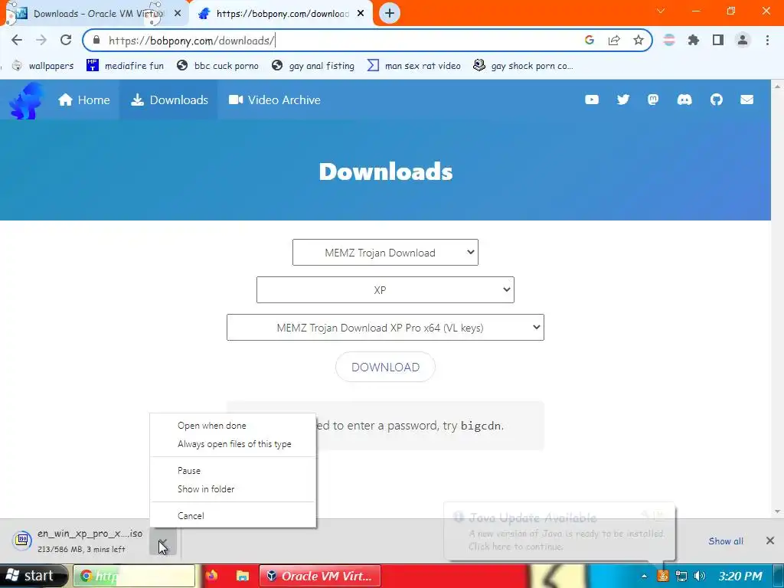Click the email envelope icon
The width and height of the screenshot is (784, 588).
[x=747, y=100]
